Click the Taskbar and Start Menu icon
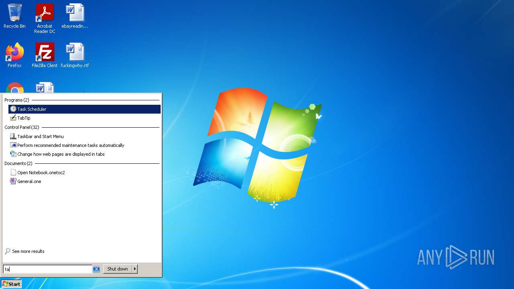 (13, 136)
